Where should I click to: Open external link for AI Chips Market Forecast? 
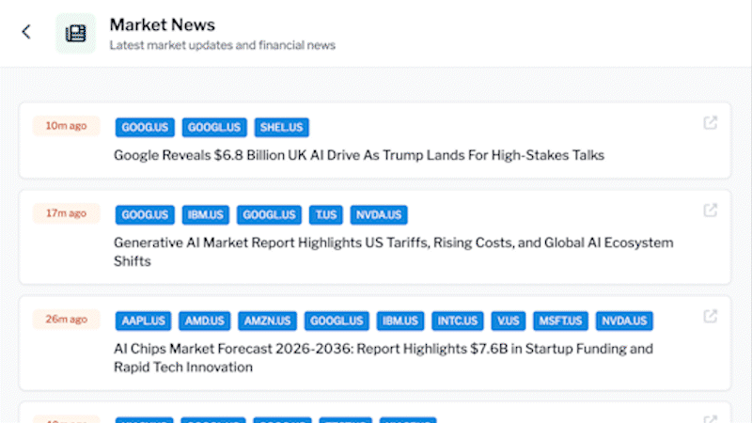[711, 316]
